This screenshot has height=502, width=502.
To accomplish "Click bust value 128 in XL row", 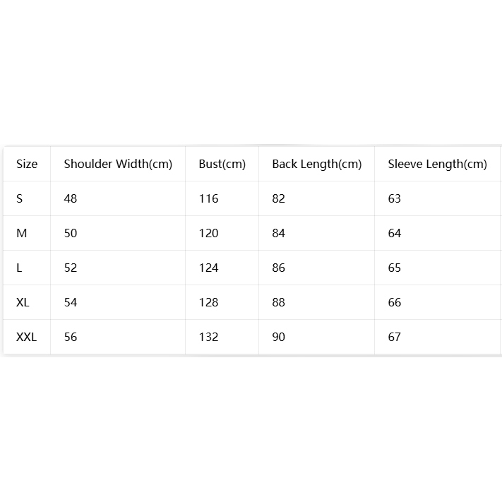I will pos(208,302).
